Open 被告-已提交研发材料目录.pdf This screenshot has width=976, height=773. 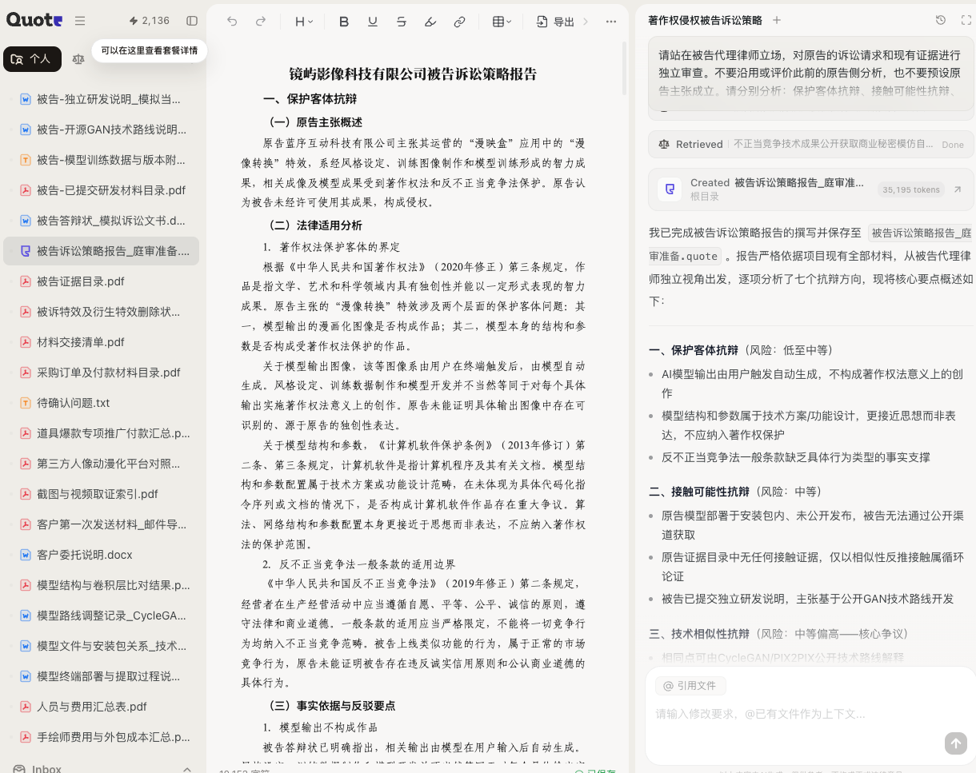click(x=101, y=190)
